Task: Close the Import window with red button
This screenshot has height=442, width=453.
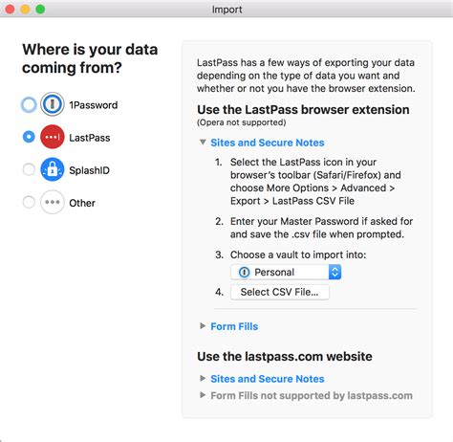Action: point(10,10)
